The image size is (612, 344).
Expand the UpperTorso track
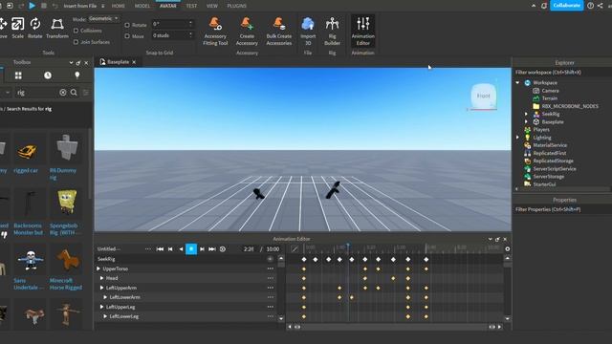98,269
